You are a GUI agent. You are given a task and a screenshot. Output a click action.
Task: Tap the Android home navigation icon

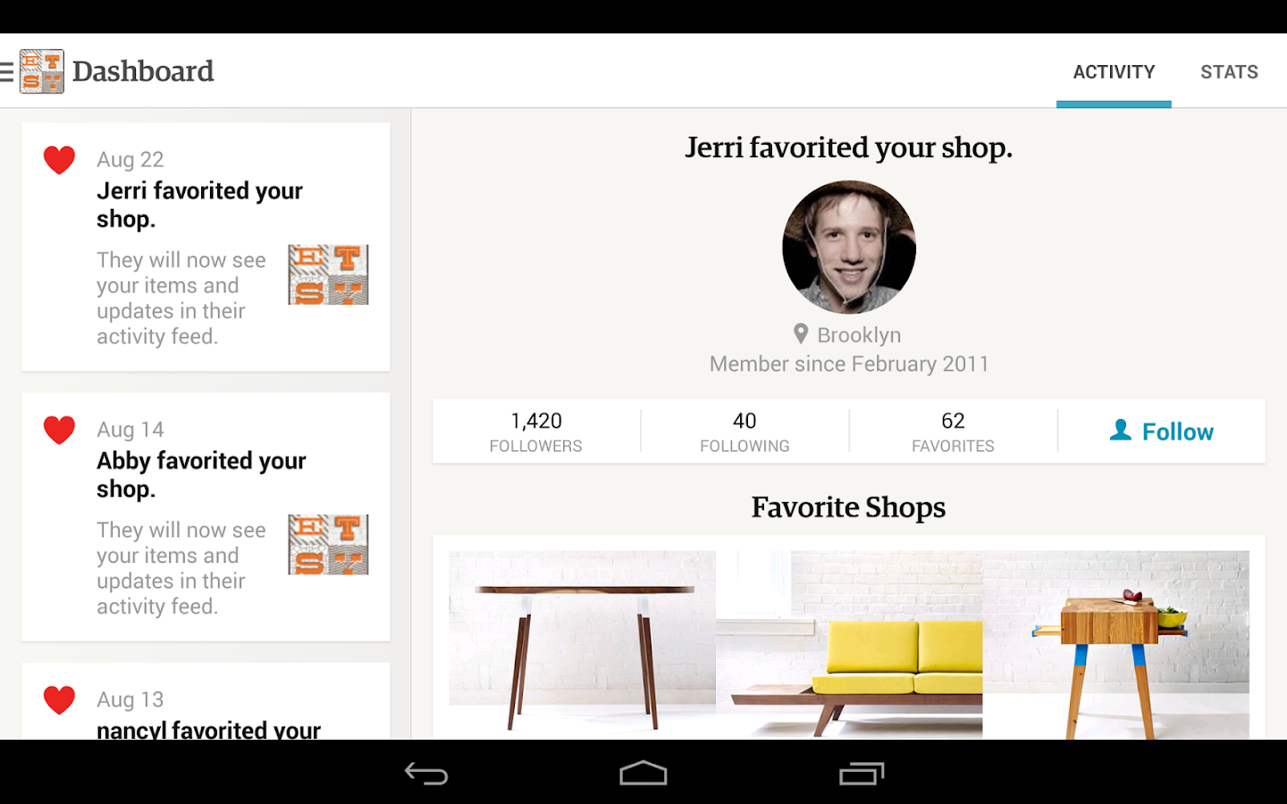click(643, 773)
